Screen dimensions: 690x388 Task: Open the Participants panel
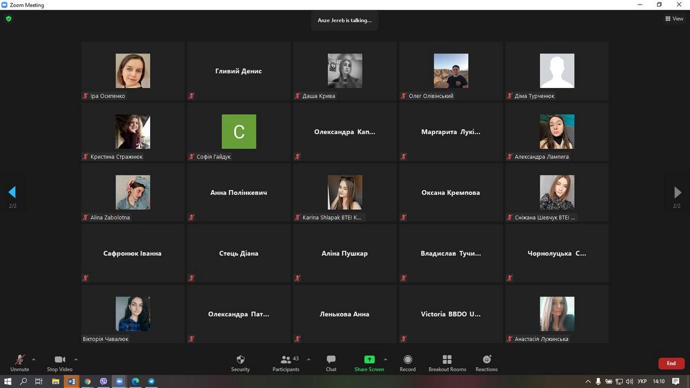pyautogui.click(x=286, y=363)
